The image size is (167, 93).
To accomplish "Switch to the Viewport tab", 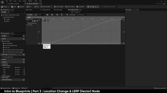I will (x=29, y=10).
